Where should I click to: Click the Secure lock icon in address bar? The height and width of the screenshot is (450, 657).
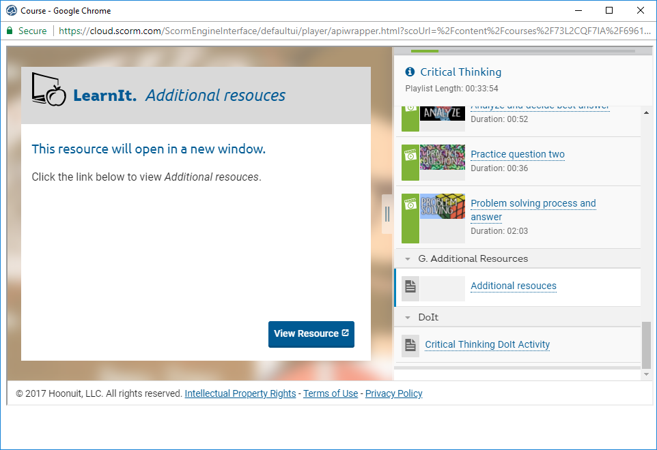[9, 31]
